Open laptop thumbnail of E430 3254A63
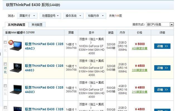This screenshot has width=177, height=111. pos(16,68)
